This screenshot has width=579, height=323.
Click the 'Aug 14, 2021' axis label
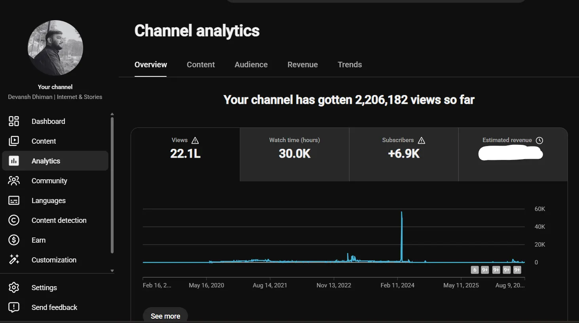[x=270, y=285]
